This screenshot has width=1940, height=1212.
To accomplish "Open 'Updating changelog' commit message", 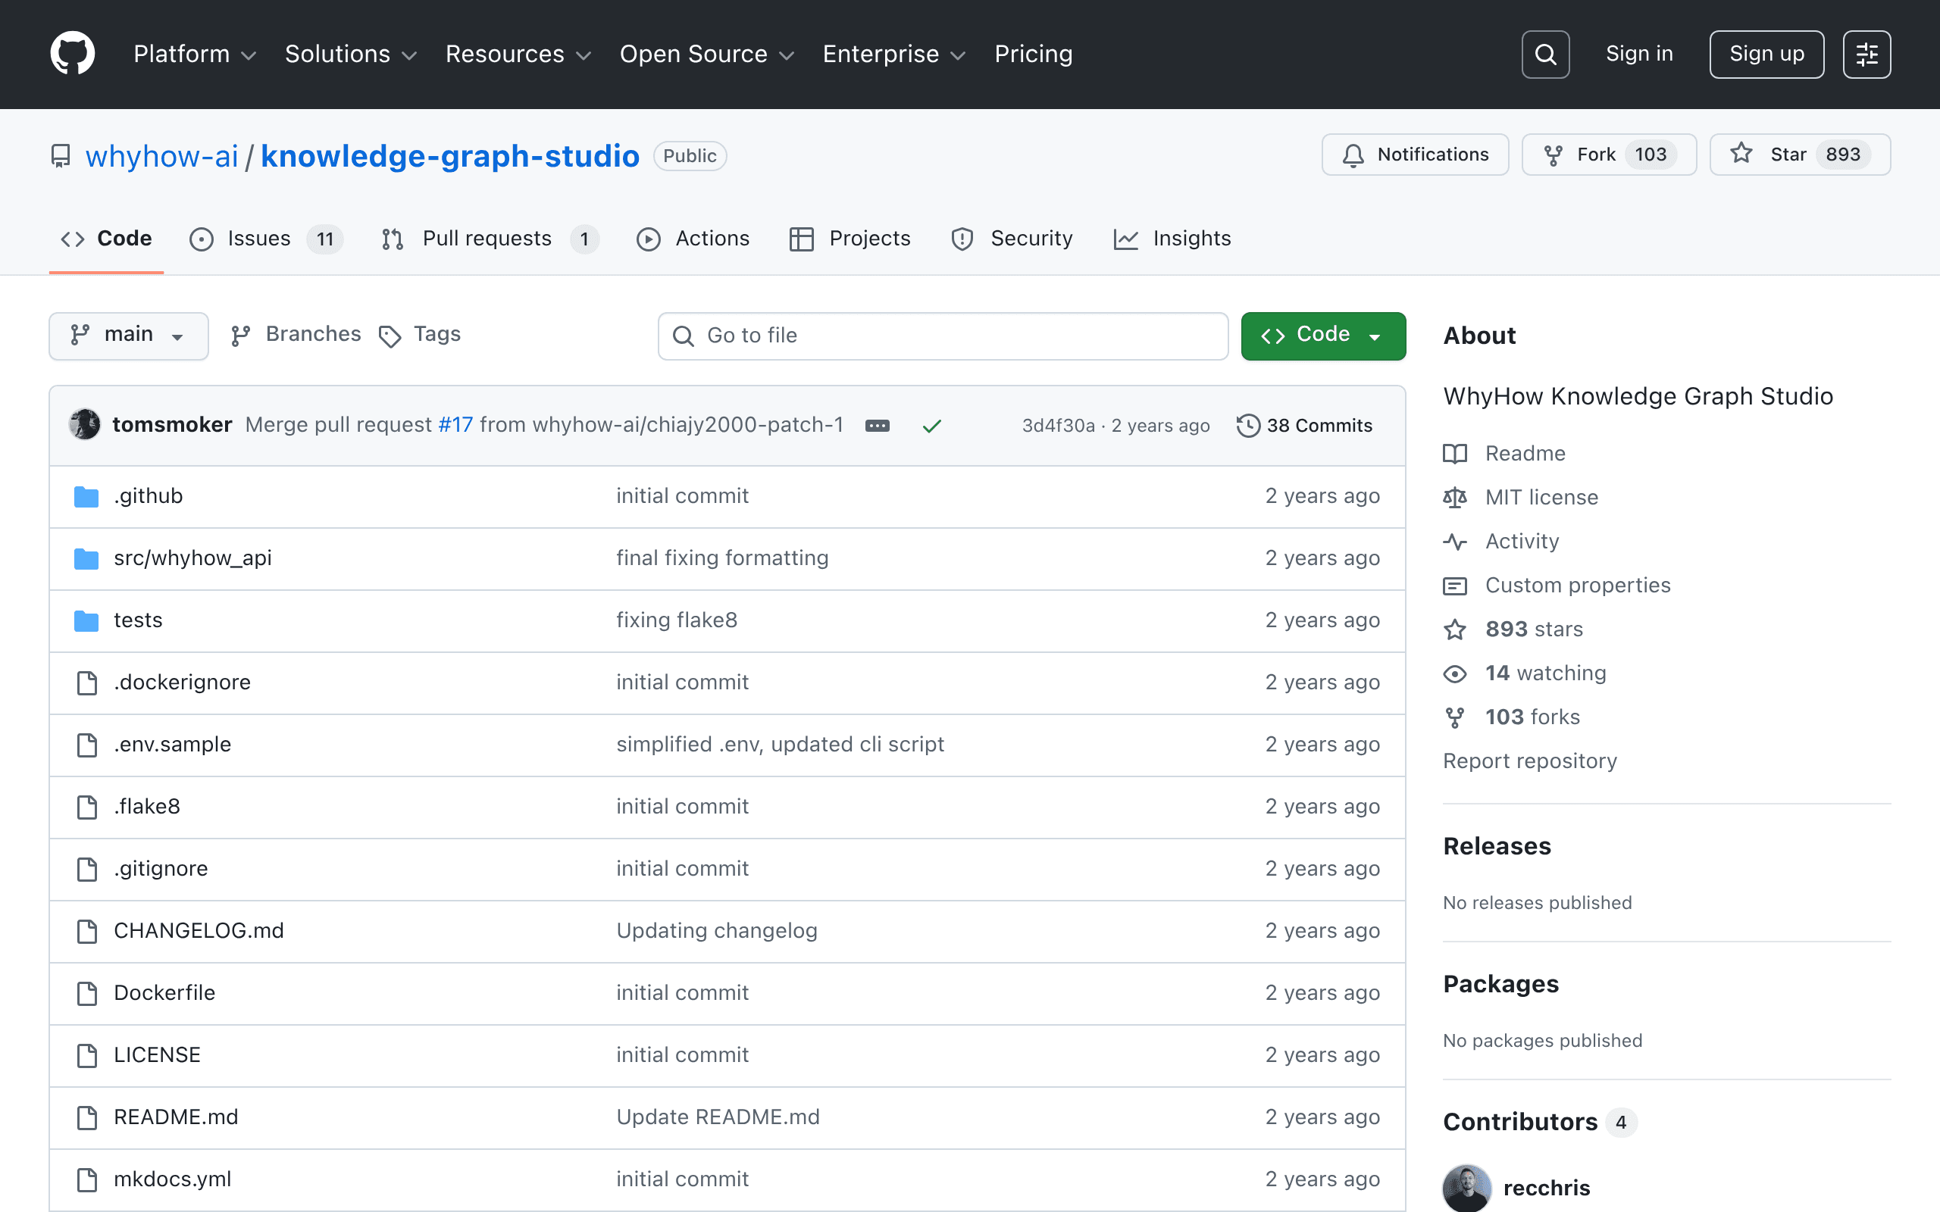I will (x=717, y=931).
